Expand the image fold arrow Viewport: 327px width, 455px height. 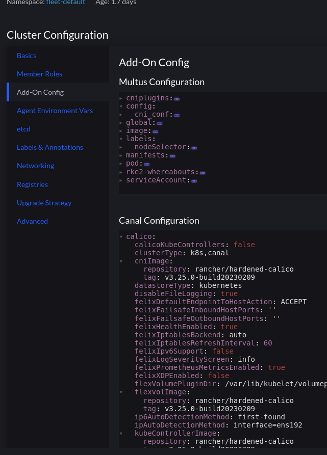(x=121, y=131)
